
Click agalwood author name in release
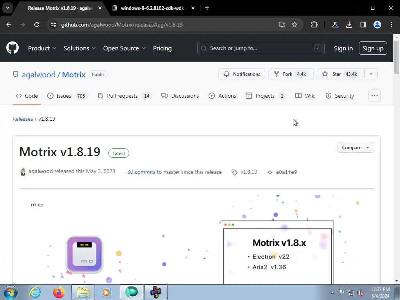point(41,171)
